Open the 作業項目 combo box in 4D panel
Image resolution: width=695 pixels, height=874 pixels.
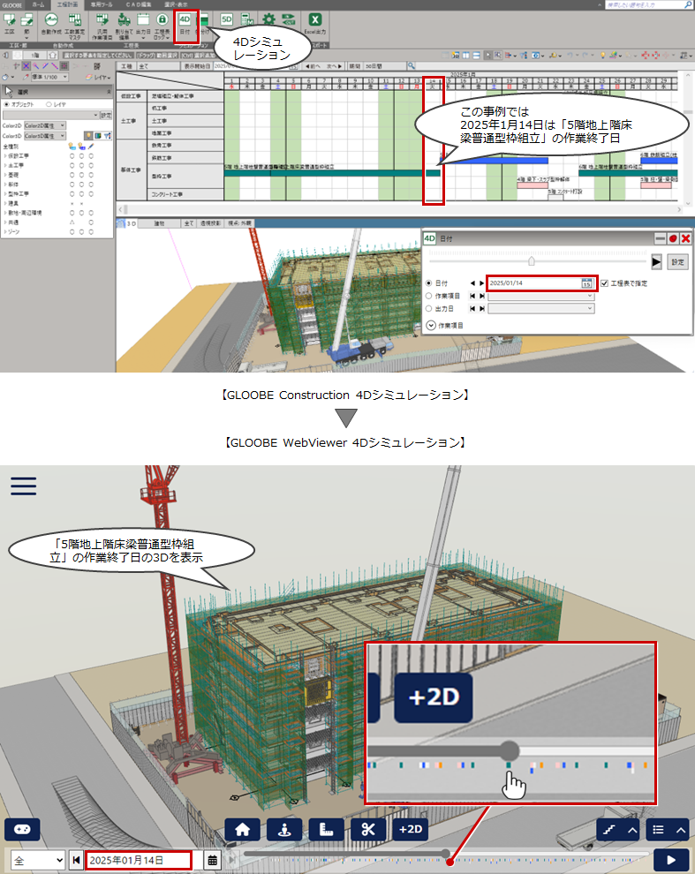pyautogui.click(x=541, y=296)
